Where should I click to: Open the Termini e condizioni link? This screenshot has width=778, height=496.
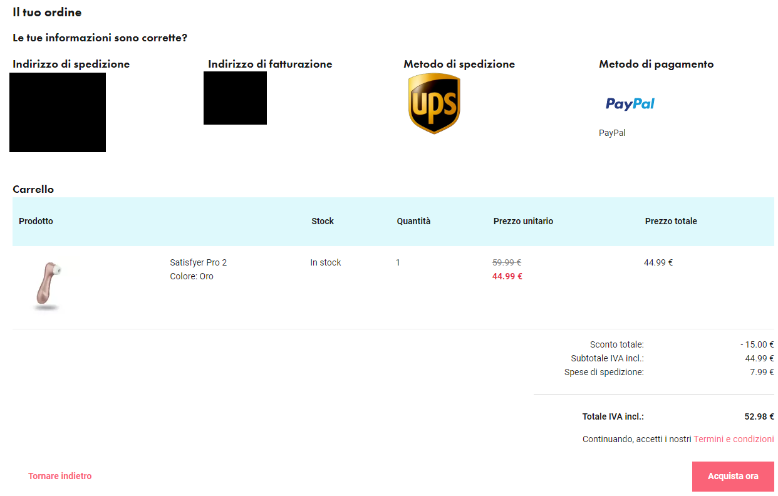tap(734, 439)
